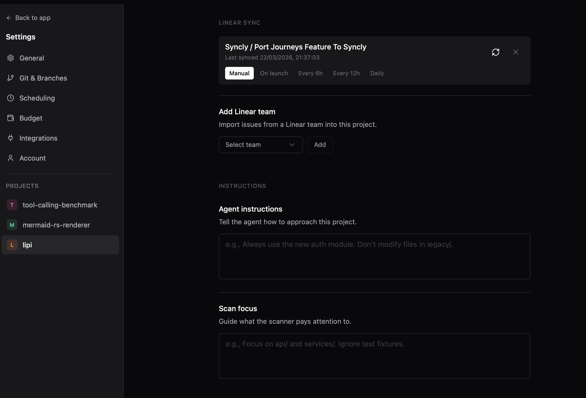586x398 pixels.
Task: Click the T avatar for tool-calling-benchmark
Action: (x=12, y=205)
